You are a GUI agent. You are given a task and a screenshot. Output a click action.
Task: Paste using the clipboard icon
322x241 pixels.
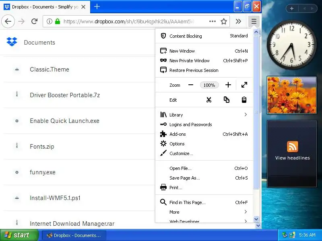pos(244,100)
